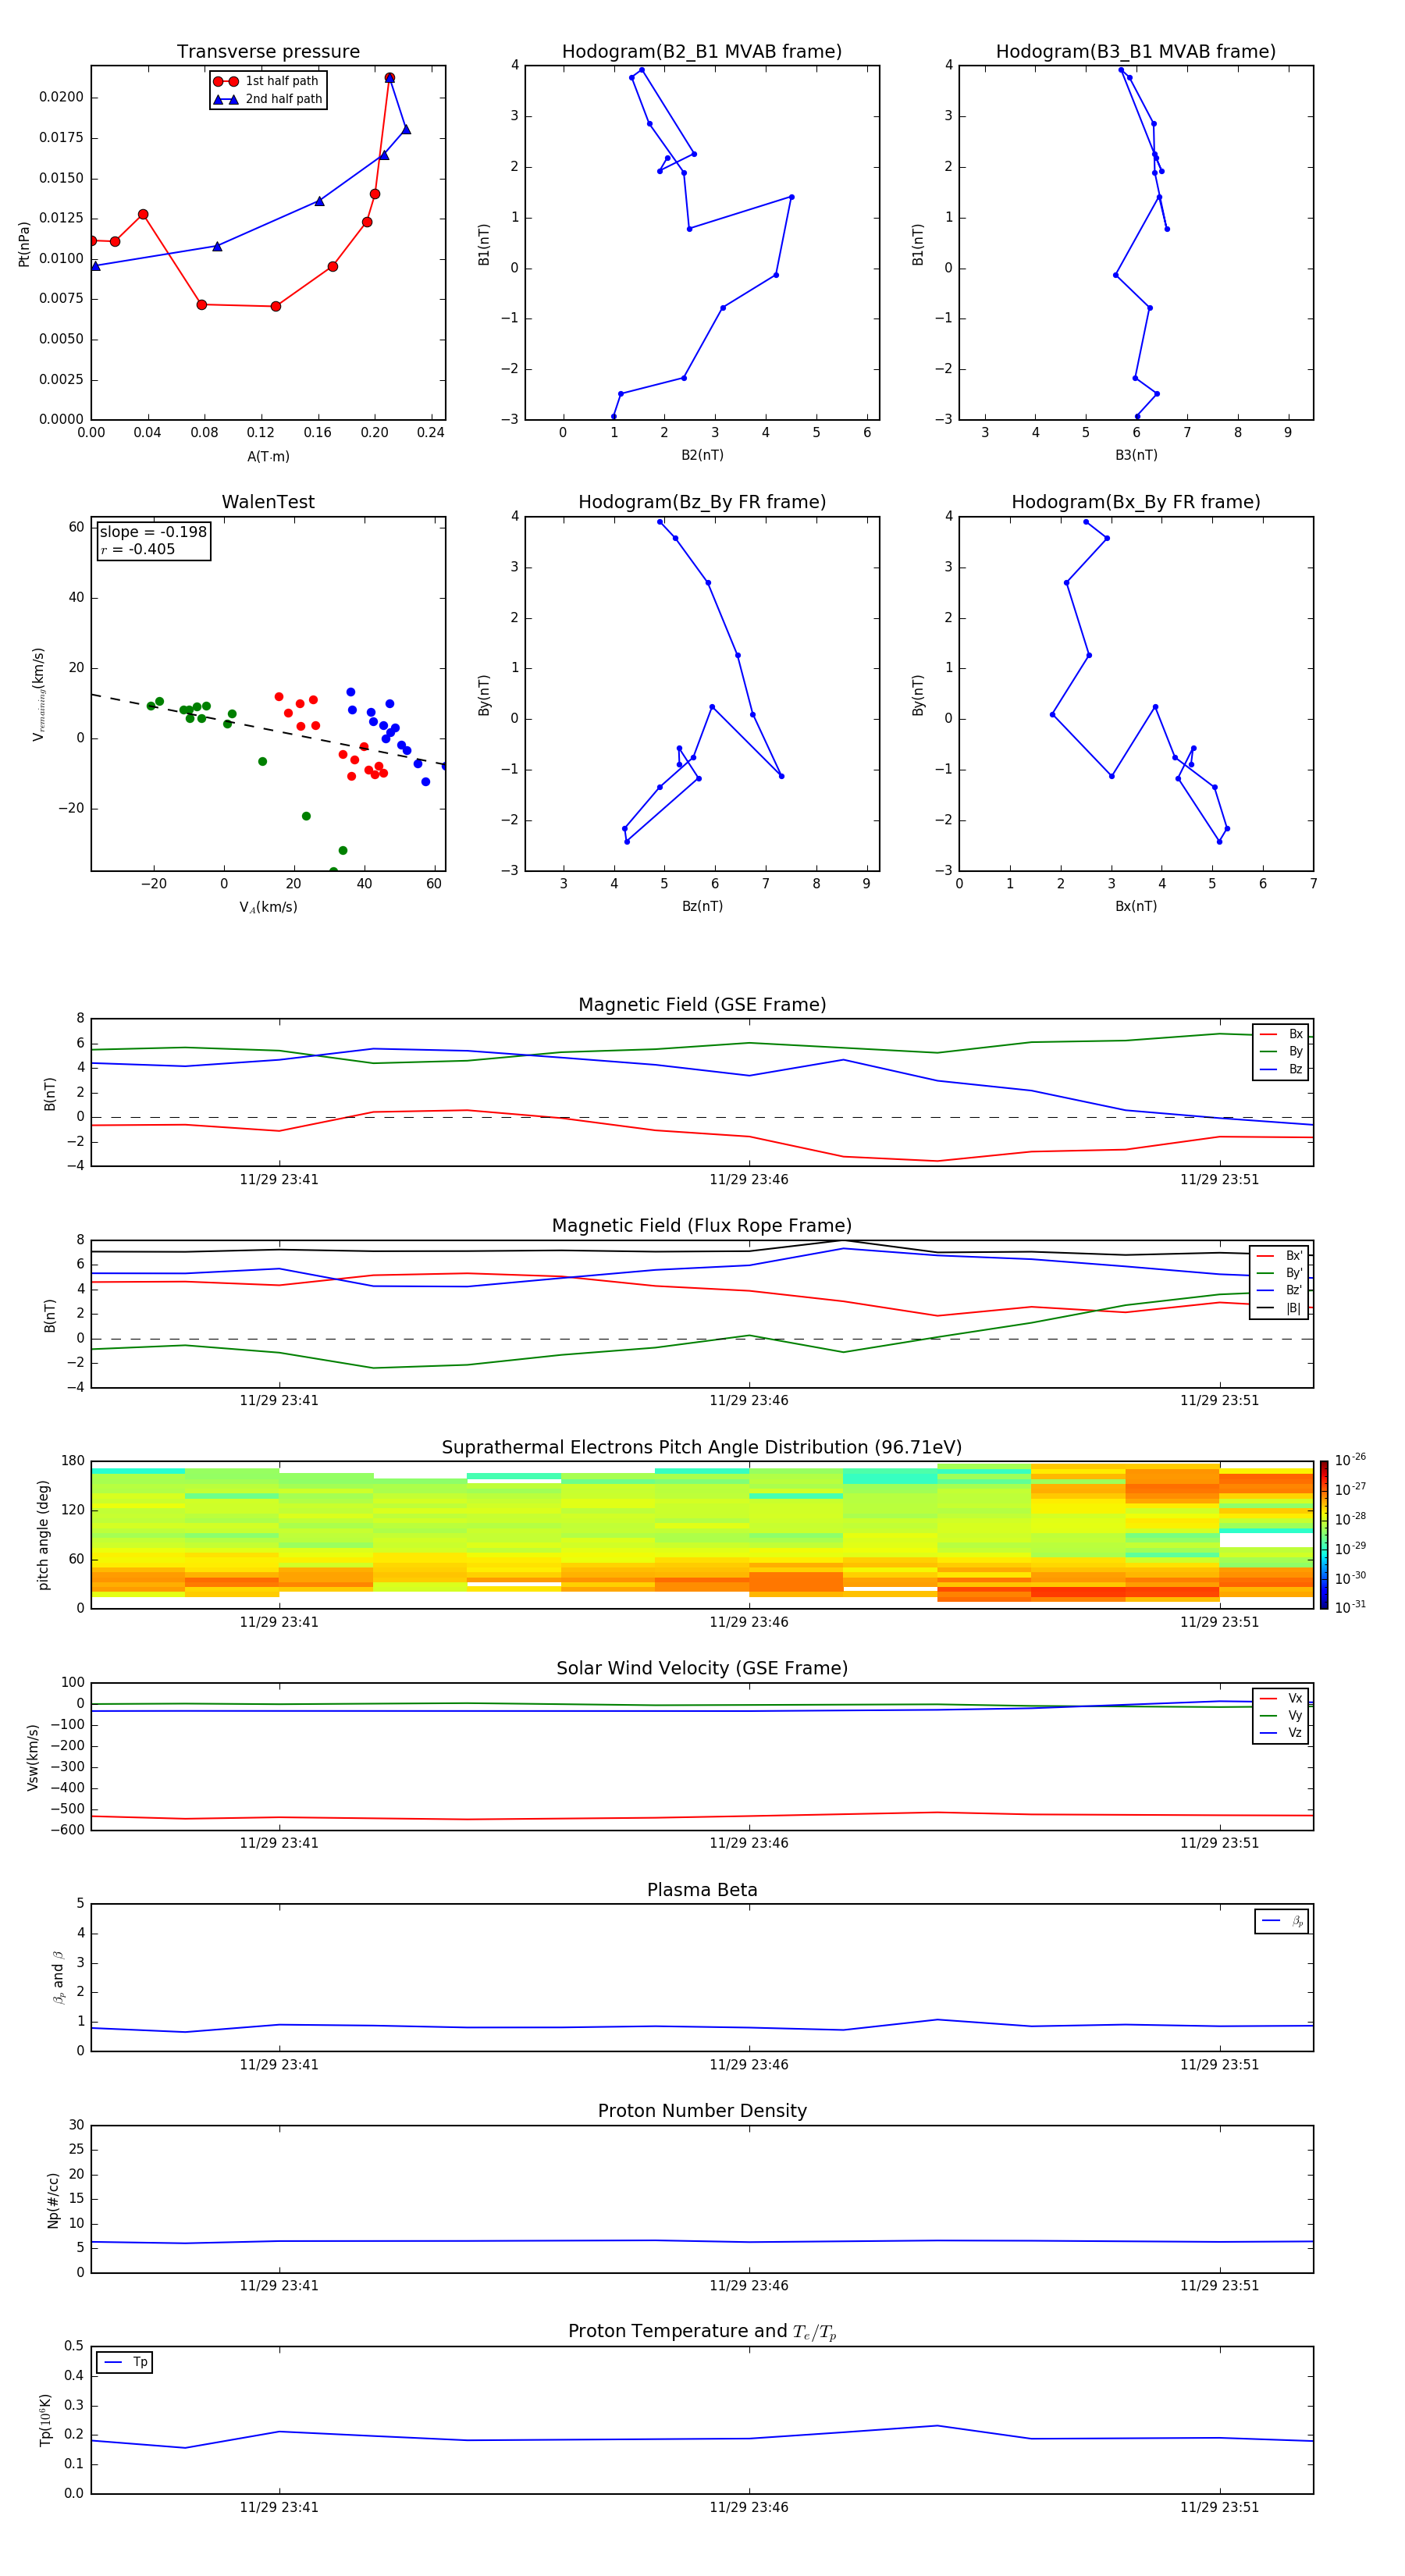This screenshot has height=2576, width=1405.
Task: Click the "Magnetic Field (GSE Frame)" title
Action: click(x=702, y=1005)
